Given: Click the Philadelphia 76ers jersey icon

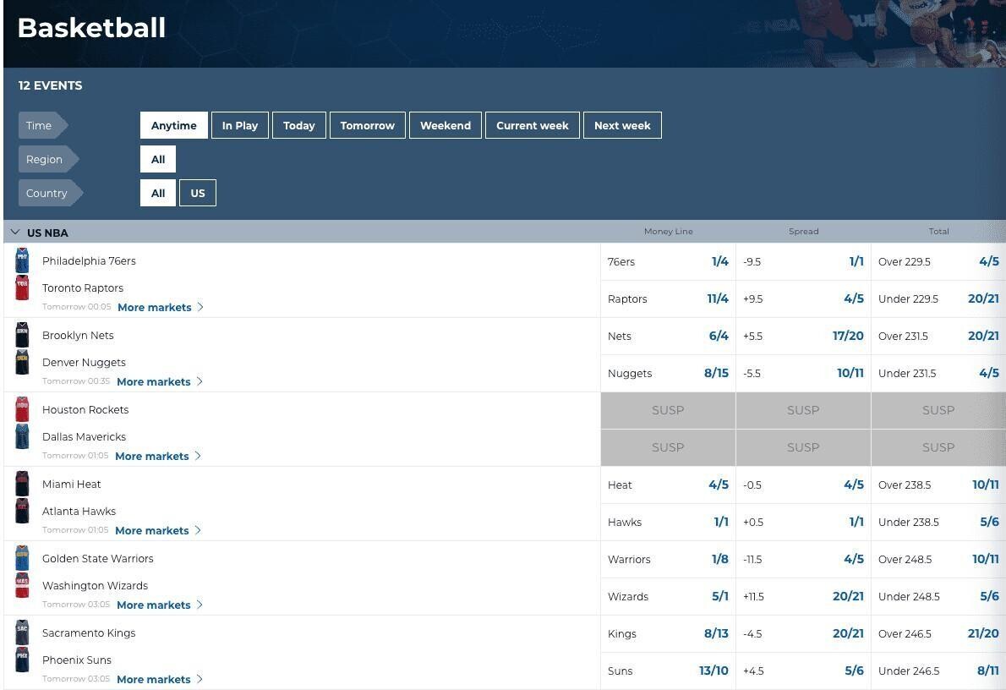Looking at the screenshot, I should point(23,260).
